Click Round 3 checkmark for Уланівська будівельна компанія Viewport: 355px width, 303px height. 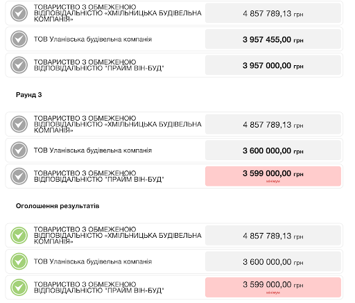(19, 150)
